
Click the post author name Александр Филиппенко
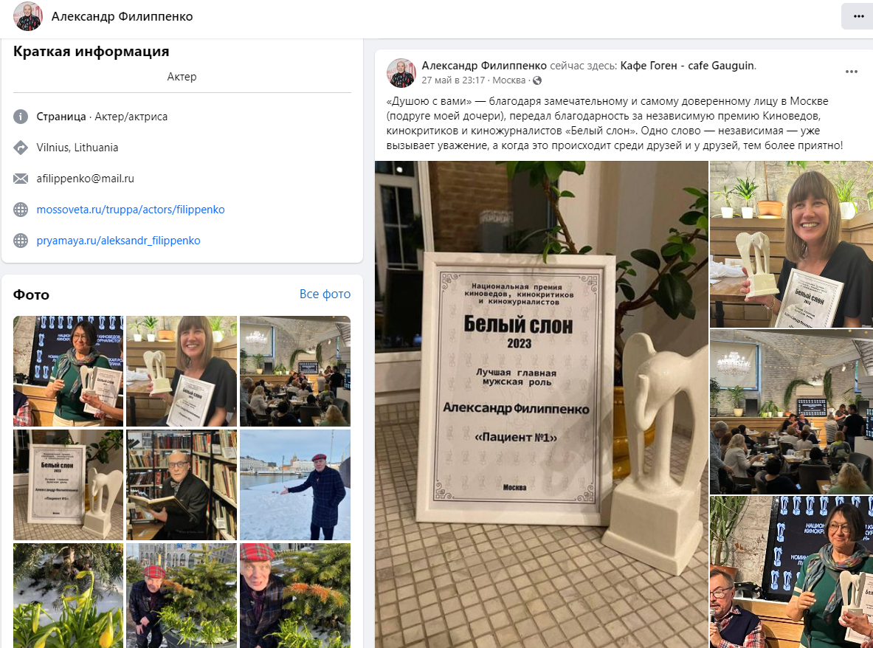click(484, 66)
